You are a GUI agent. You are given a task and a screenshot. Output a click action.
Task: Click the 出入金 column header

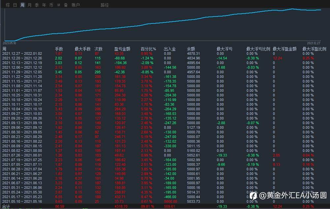pyautogui.click(x=170, y=49)
